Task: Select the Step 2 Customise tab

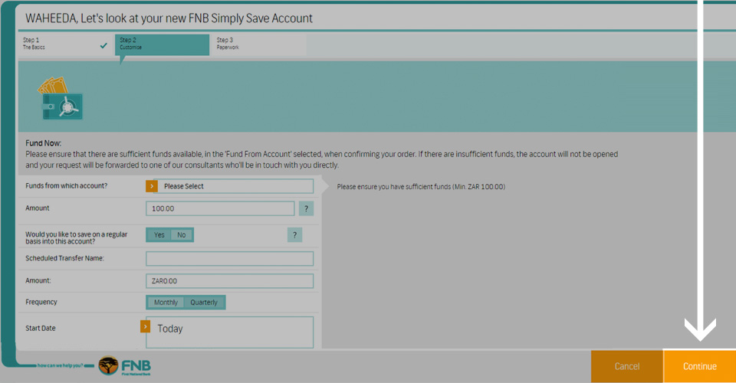Action: click(x=162, y=44)
